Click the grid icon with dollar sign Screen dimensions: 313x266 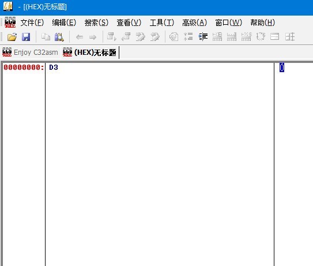247,37
